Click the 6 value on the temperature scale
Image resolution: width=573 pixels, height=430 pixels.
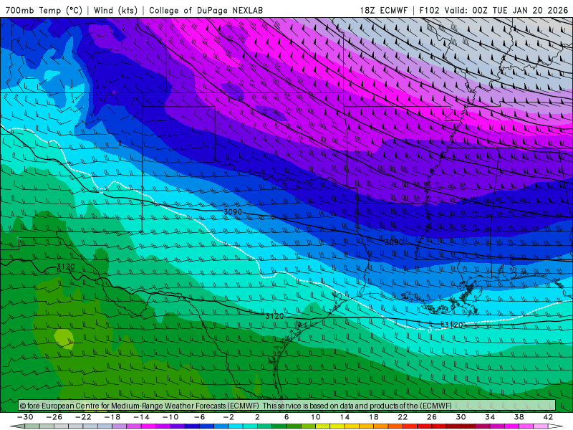(x=286, y=417)
